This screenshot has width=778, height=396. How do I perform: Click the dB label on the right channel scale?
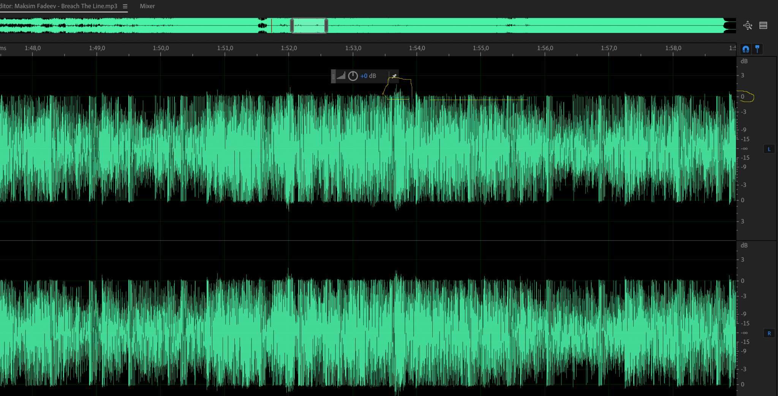point(744,246)
